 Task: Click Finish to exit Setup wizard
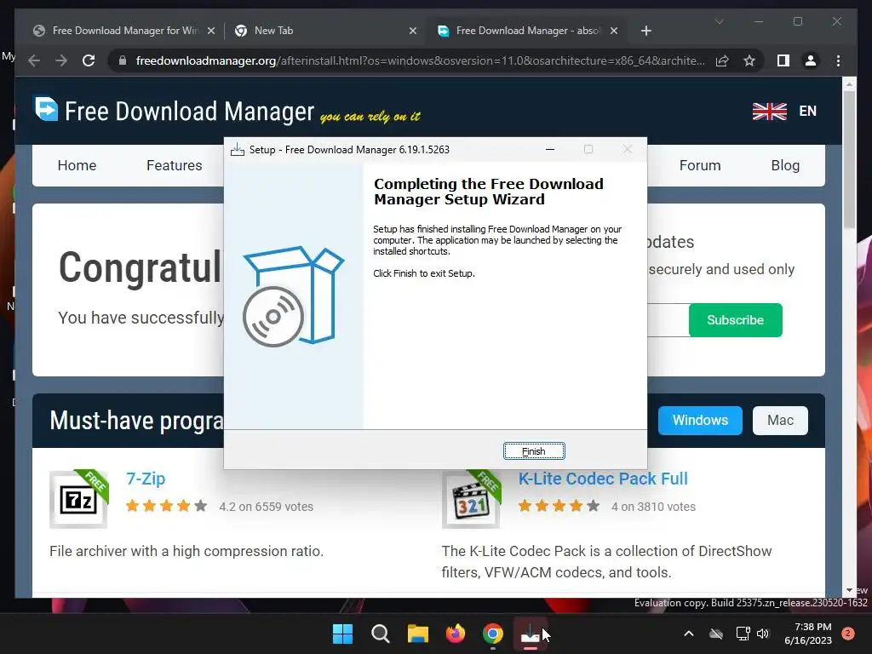pyautogui.click(x=534, y=451)
